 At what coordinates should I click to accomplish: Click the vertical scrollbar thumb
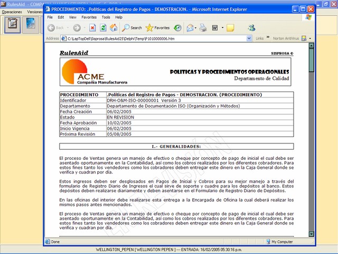(311, 60)
